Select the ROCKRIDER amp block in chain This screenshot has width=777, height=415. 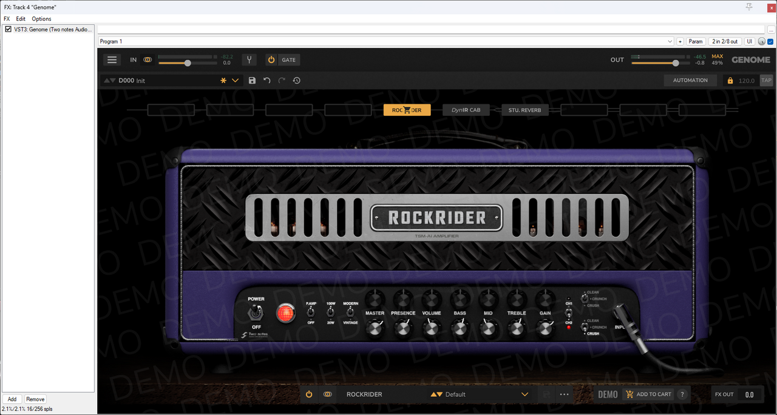pyautogui.click(x=407, y=110)
